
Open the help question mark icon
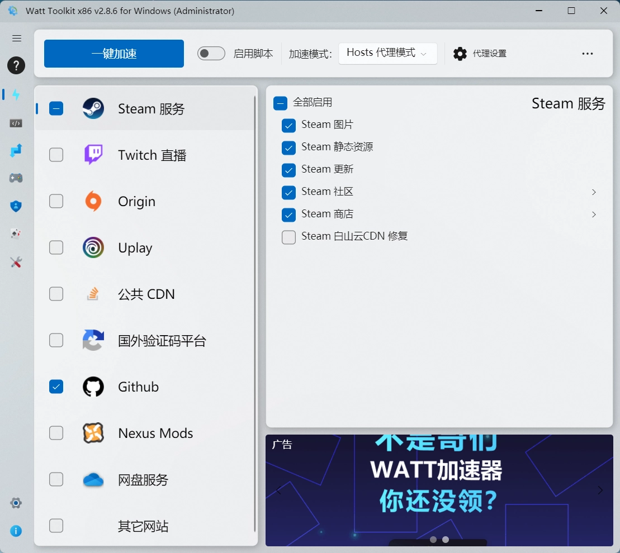[x=16, y=65]
